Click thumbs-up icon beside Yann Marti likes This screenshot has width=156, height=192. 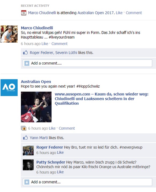click(x=25, y=138)
